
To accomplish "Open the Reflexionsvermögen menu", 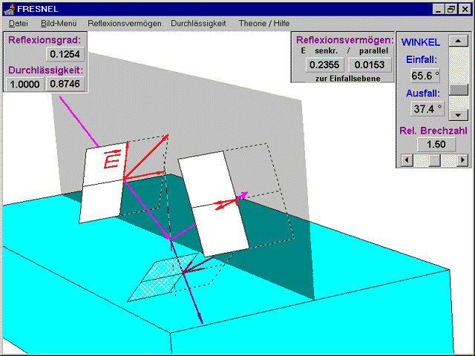I will pos(125,23).
